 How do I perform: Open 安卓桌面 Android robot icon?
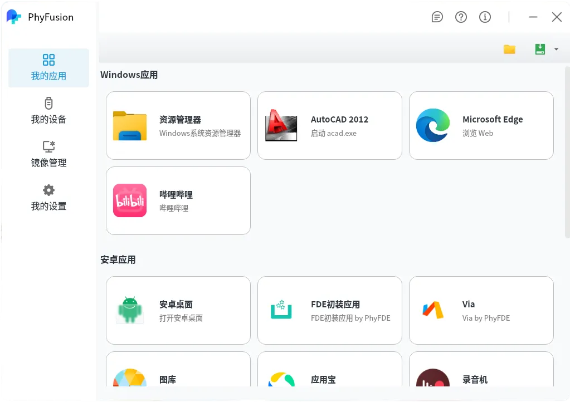tap(130, 310)
